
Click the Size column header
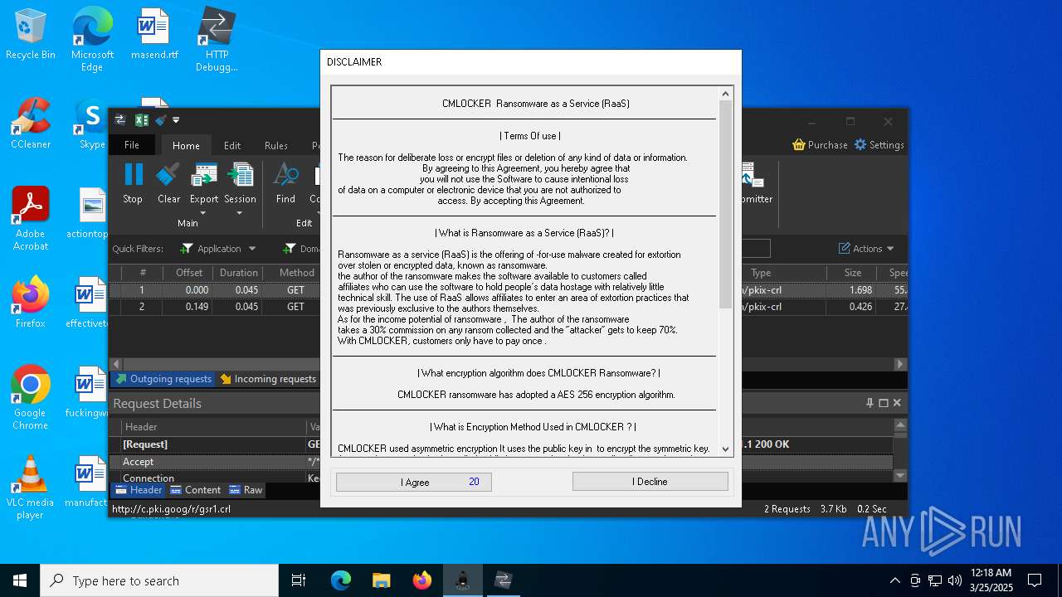[853, 273]
